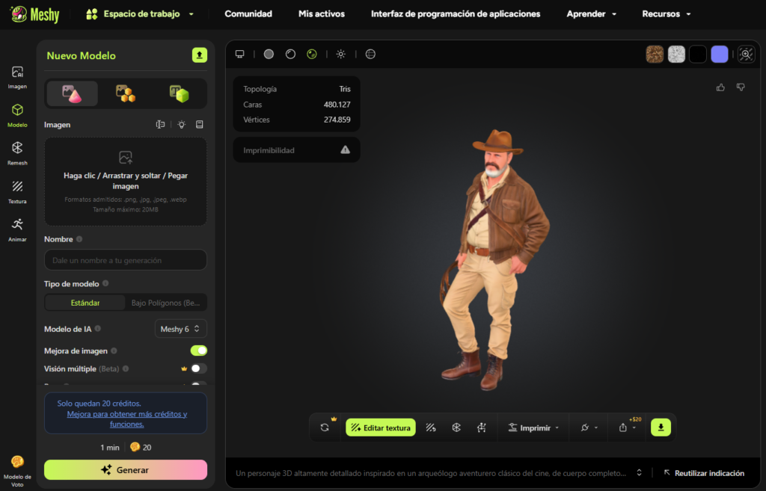Click the Nombre text input field
766x491 pixels.
point(126,260)
